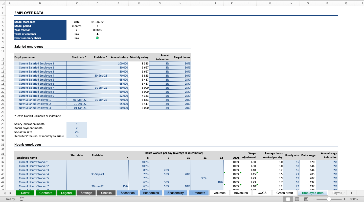The height and width of the screenshot is (202, 364).
Task: Click the annual salary cell showing 52 000
Action: [118, 96]
